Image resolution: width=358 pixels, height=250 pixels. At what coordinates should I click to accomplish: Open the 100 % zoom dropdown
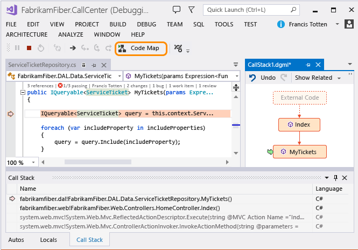33,163
